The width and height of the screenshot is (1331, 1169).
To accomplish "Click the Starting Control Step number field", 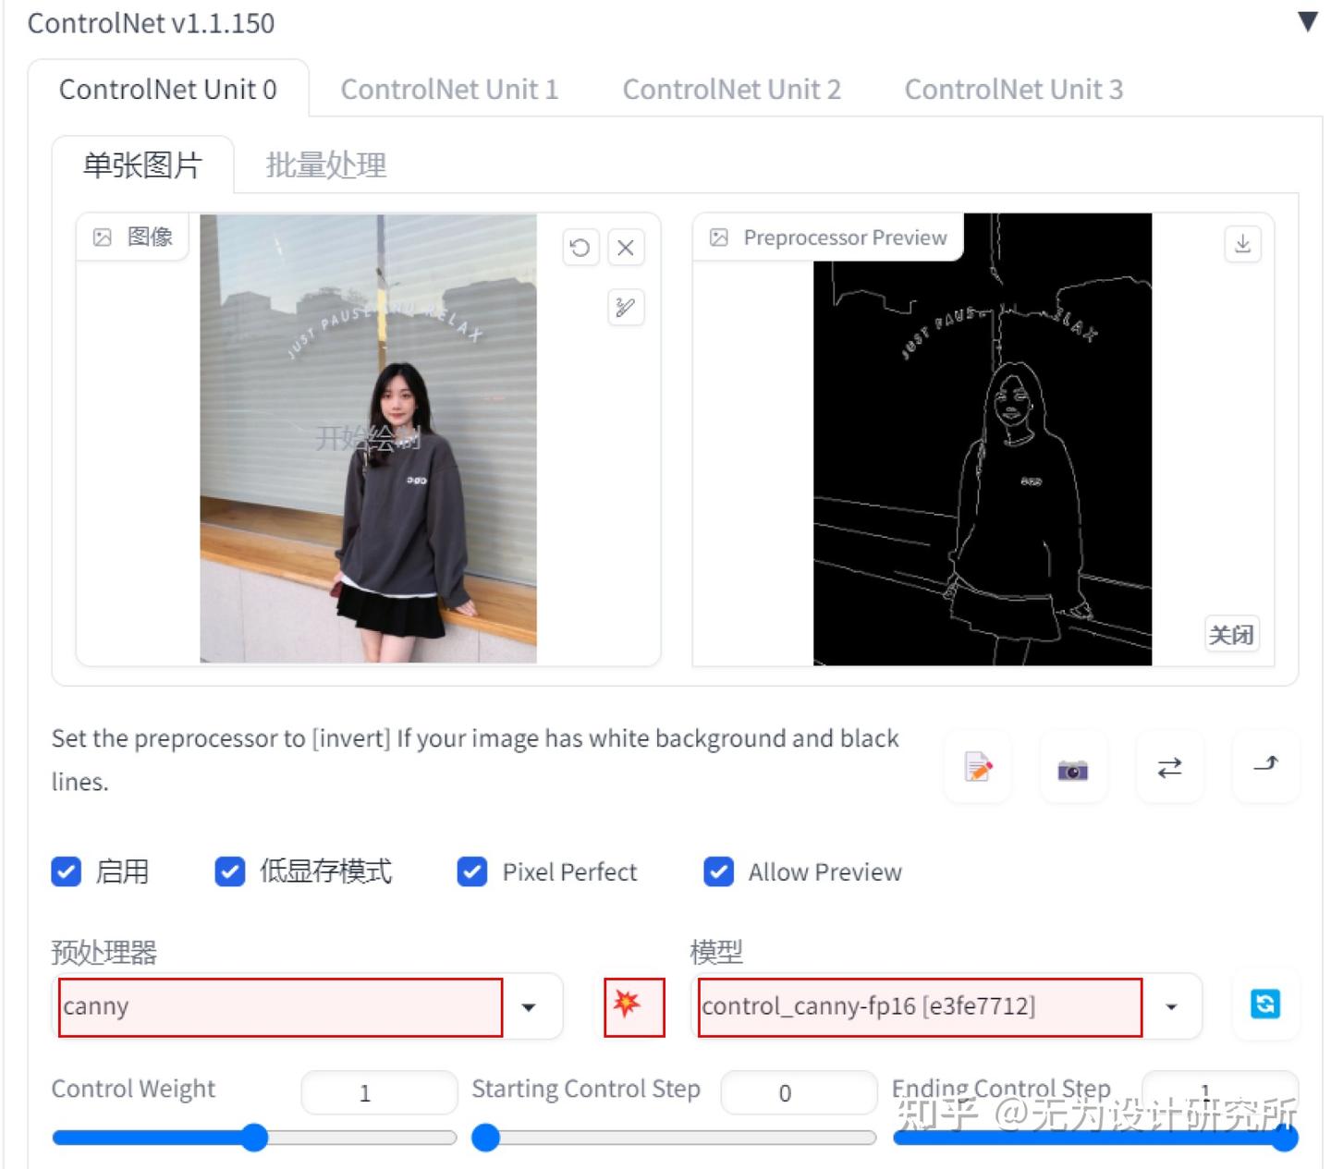I will [799, 1093].
